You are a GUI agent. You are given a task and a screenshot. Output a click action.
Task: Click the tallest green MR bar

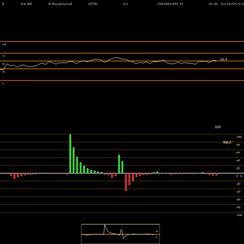(70, 154)
